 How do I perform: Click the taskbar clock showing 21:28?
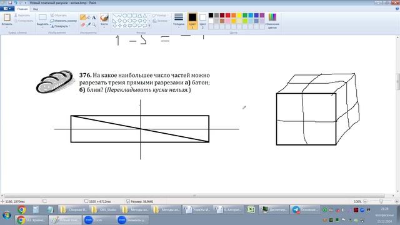[x=384, y=209]
